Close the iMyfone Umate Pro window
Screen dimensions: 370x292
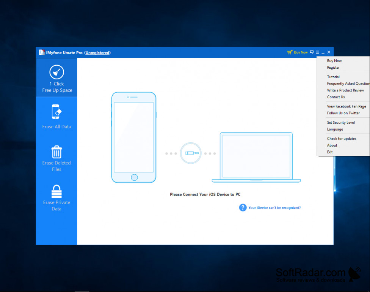329,52
